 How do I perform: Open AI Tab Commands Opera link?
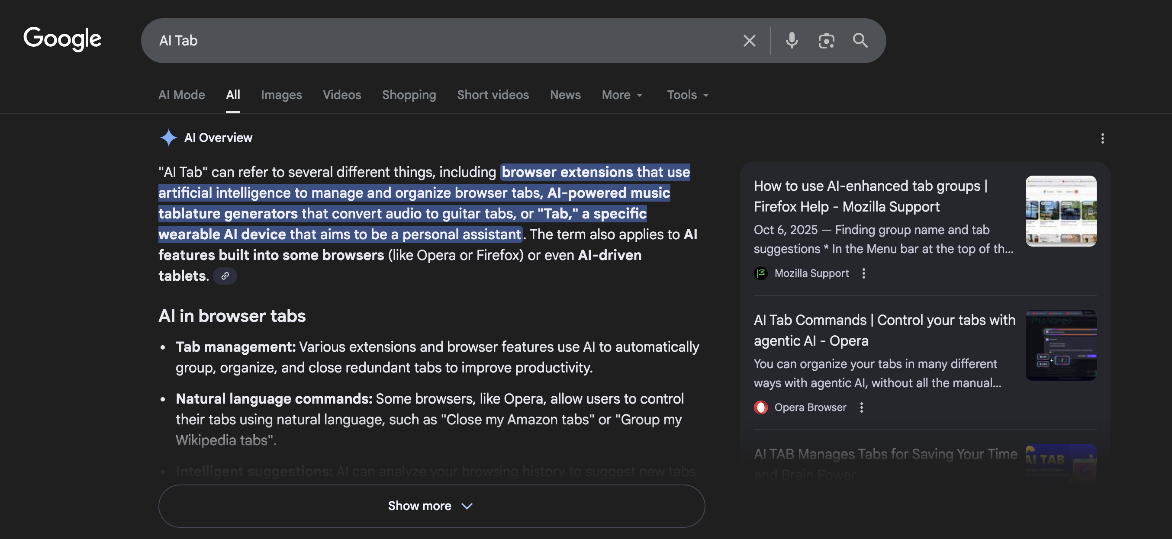click(884, 330)
